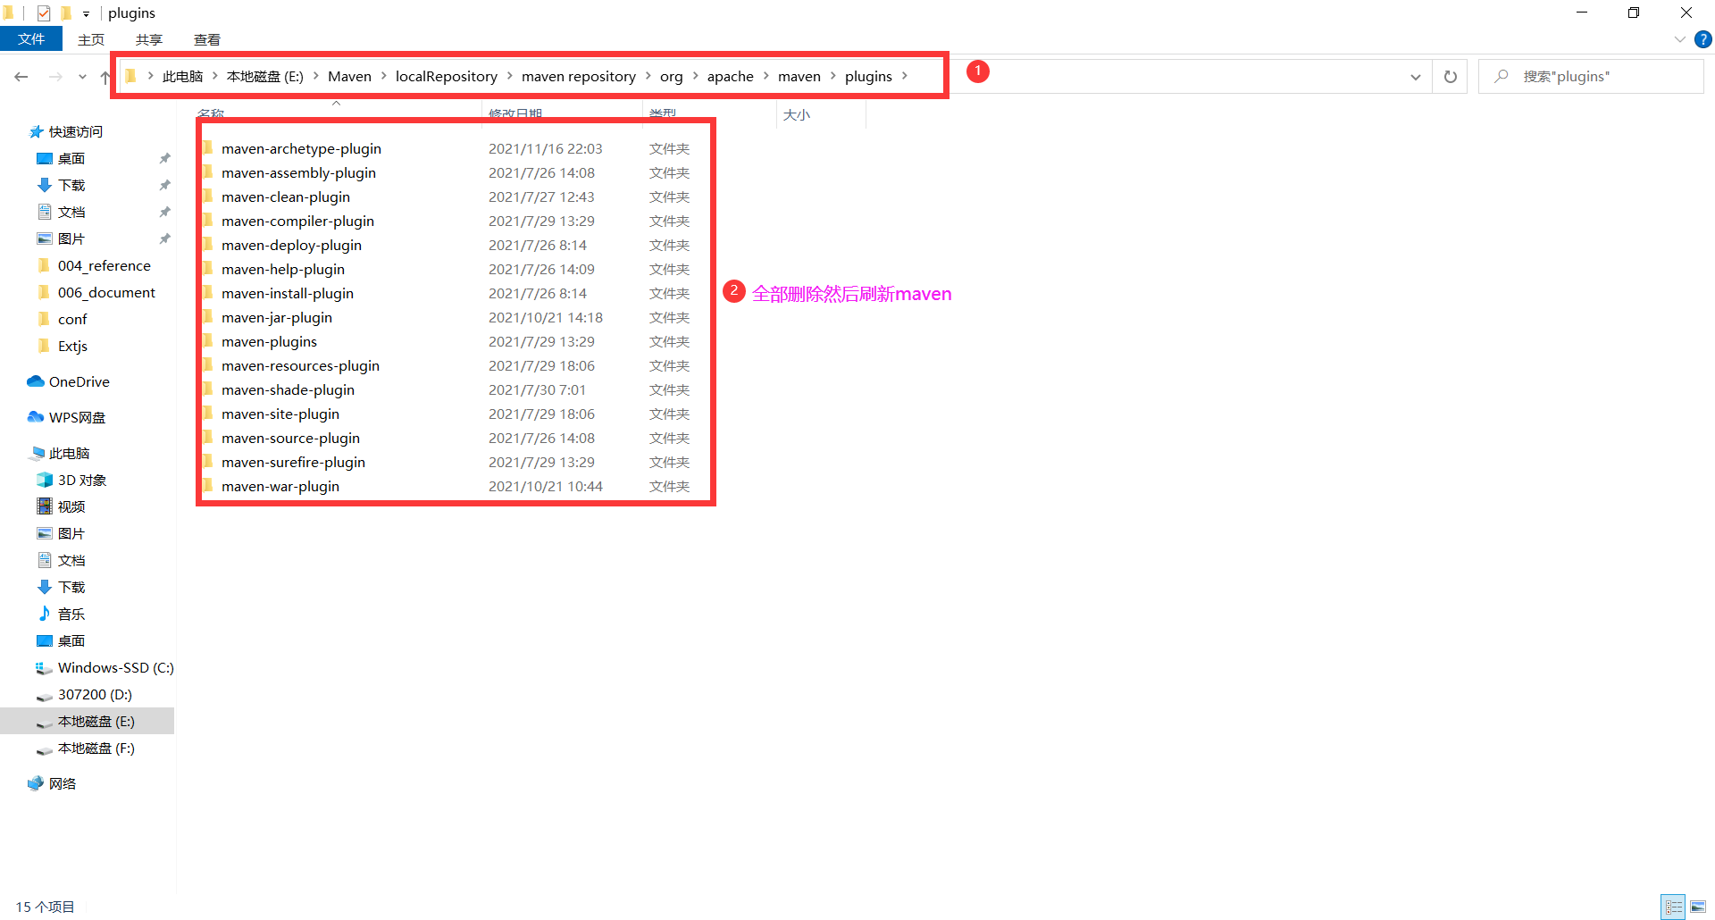1715x920 pixels.
Task: Open 本地磁盘 (F:) in the navigation pane
Action: (96, 748)
